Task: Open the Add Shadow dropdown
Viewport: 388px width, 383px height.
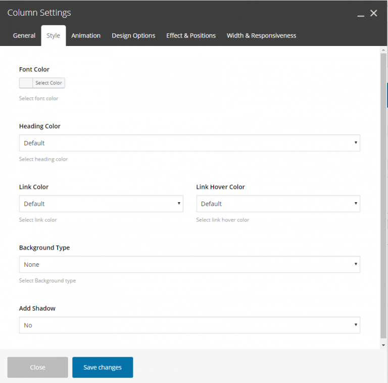Action: tap(189, 325)
